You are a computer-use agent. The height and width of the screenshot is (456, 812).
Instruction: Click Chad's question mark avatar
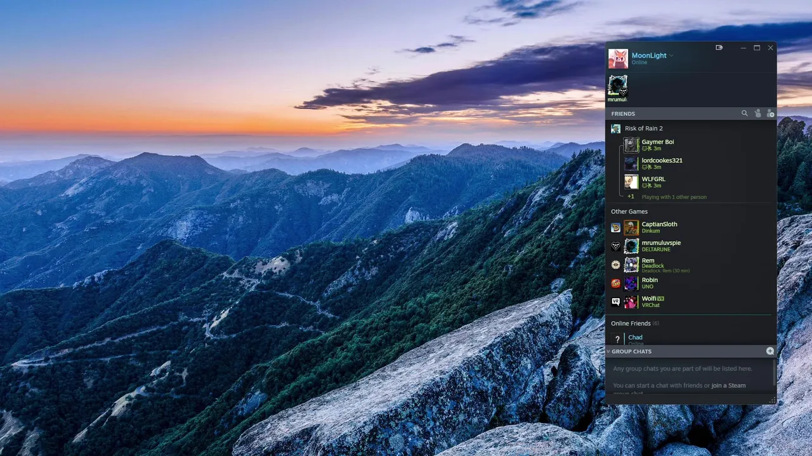(617, 339)
